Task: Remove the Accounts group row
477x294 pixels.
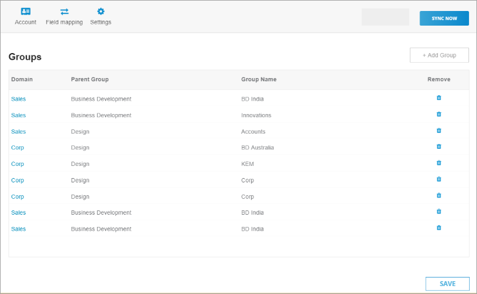Action: (439, 131)
